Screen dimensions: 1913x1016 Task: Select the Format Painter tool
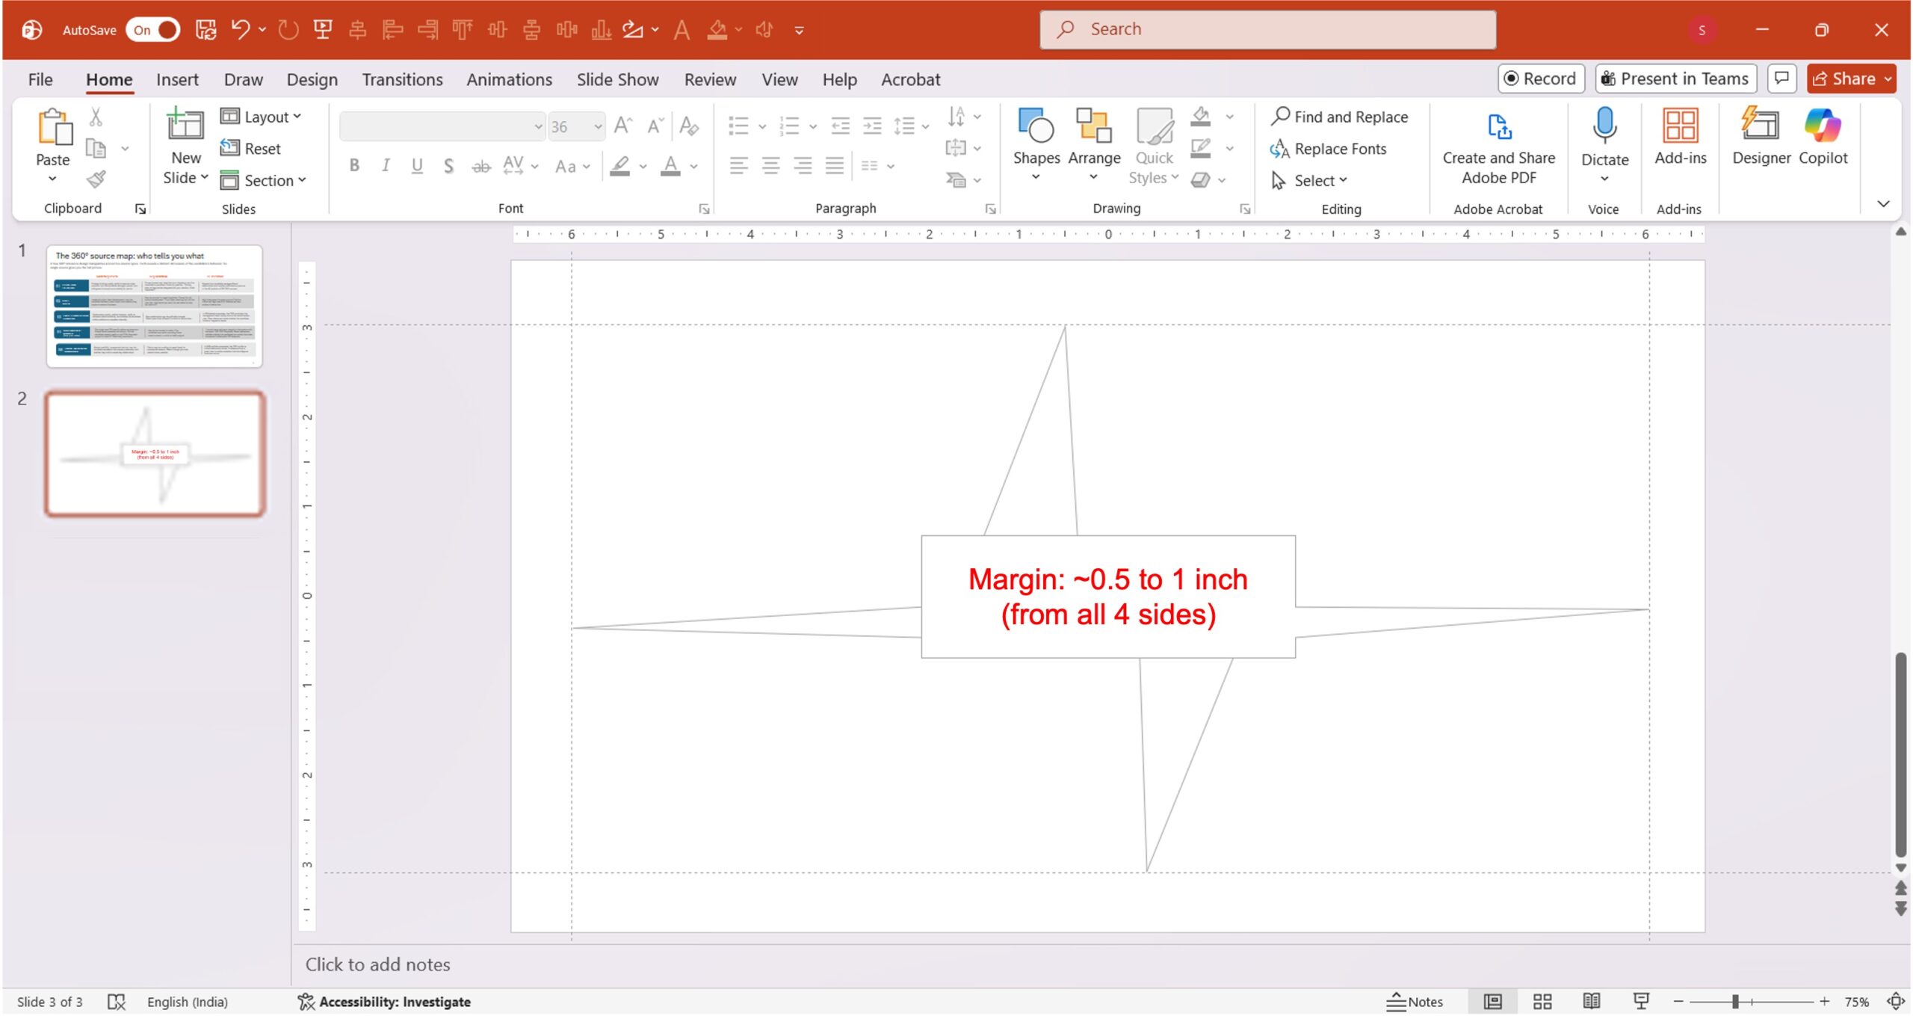96,179
